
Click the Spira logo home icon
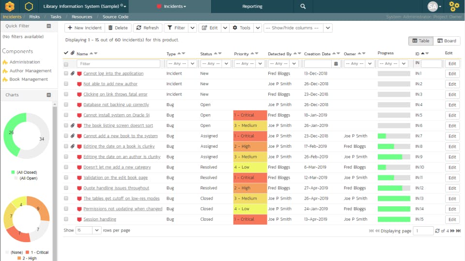click(10, 6)
